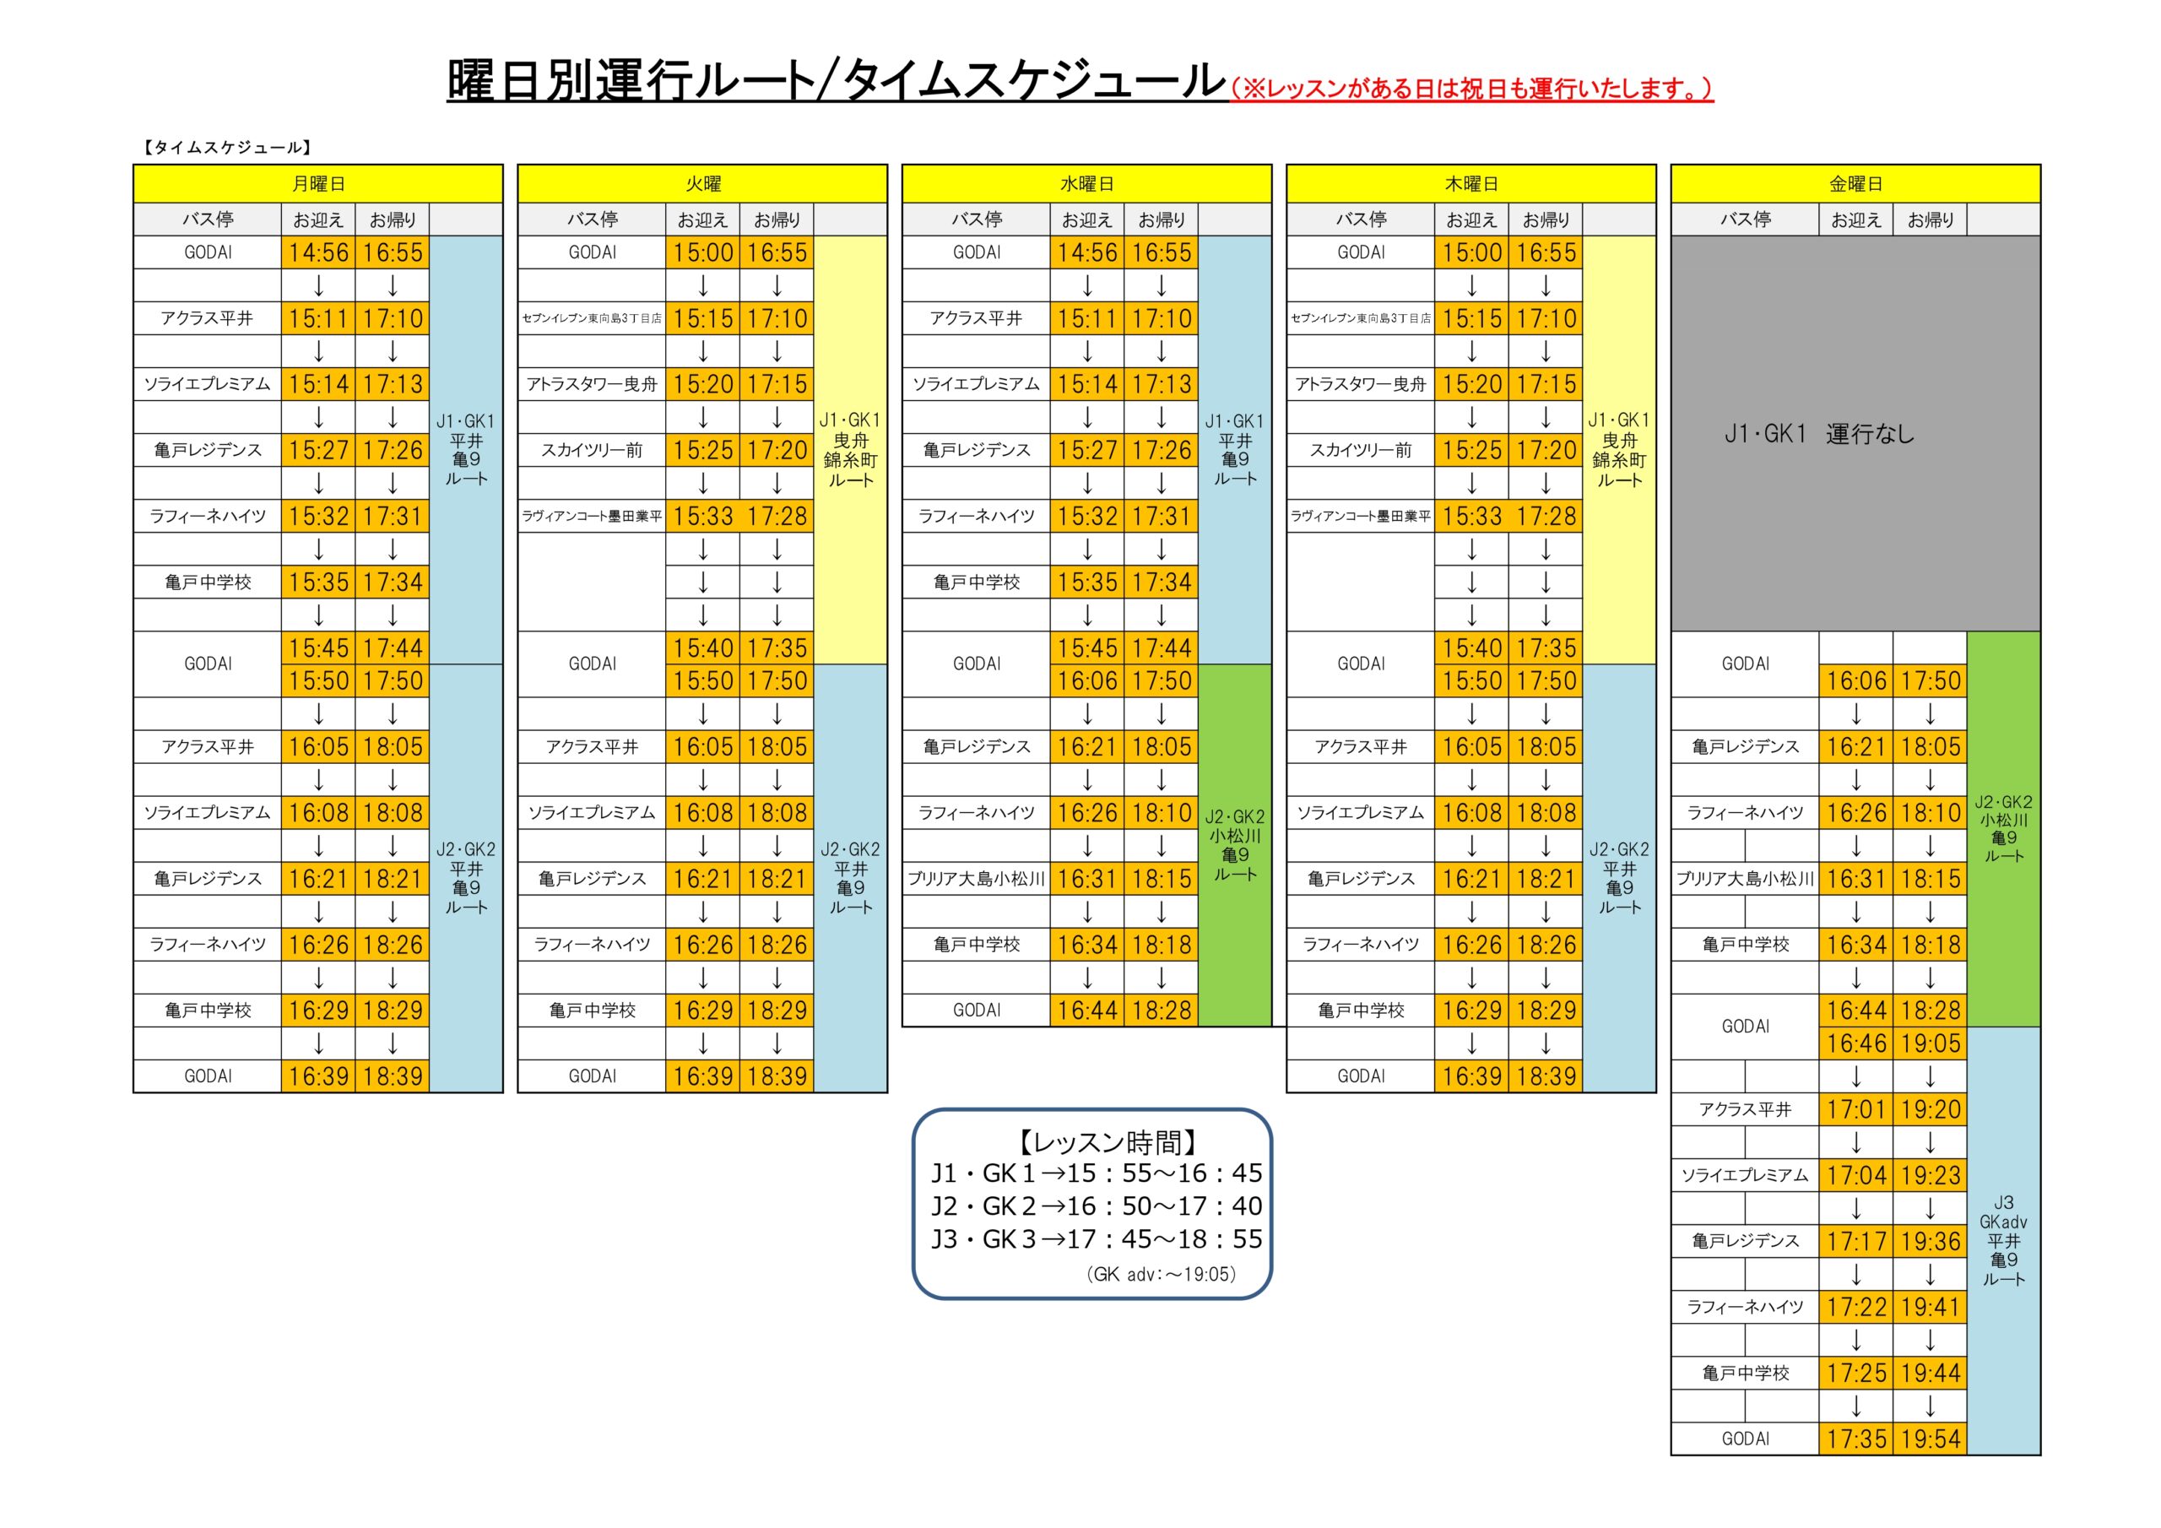The height and width of the screenshot is (1528, 2161).
Task: Click the red holiday operation notice text
Action: 1471,89
